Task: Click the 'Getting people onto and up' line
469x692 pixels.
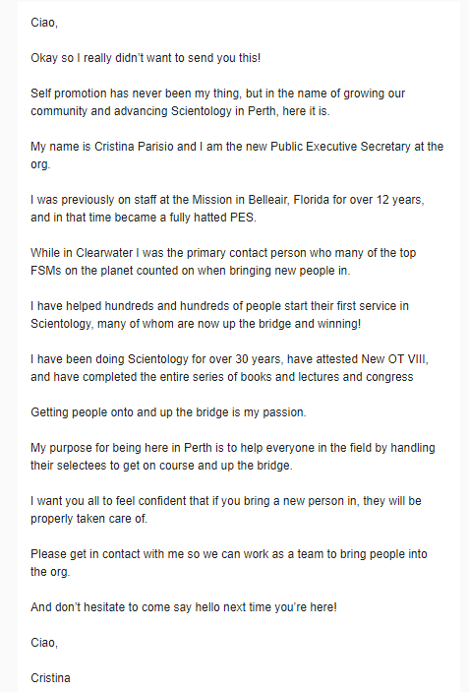Action: pyautogui.click(x=168, y=412)
